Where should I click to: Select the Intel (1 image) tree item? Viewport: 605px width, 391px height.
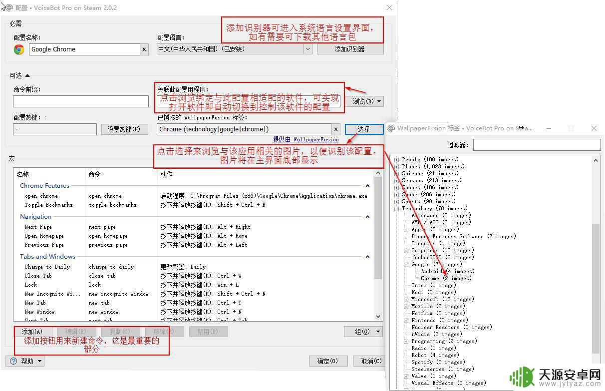click(x=433, y=286)
